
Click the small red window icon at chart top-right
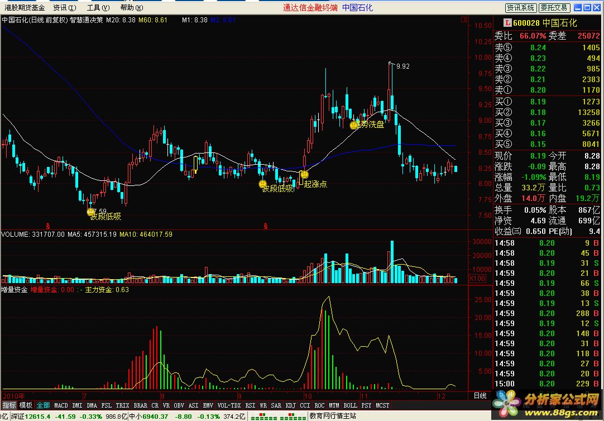click(464, 19)
